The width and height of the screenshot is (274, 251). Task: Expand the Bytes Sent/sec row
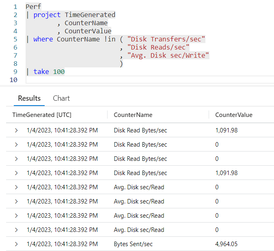pyautogui.click(x=16, y=244)
